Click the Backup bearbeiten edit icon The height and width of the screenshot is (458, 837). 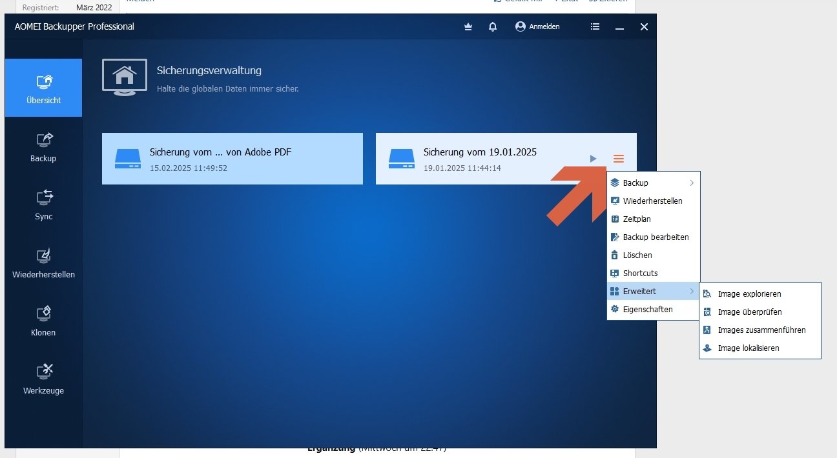tap(615, 237)
